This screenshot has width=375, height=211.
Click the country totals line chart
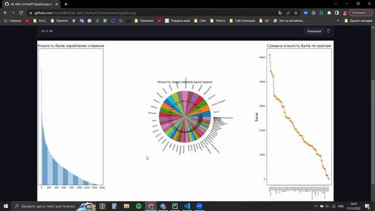(299, 117)
